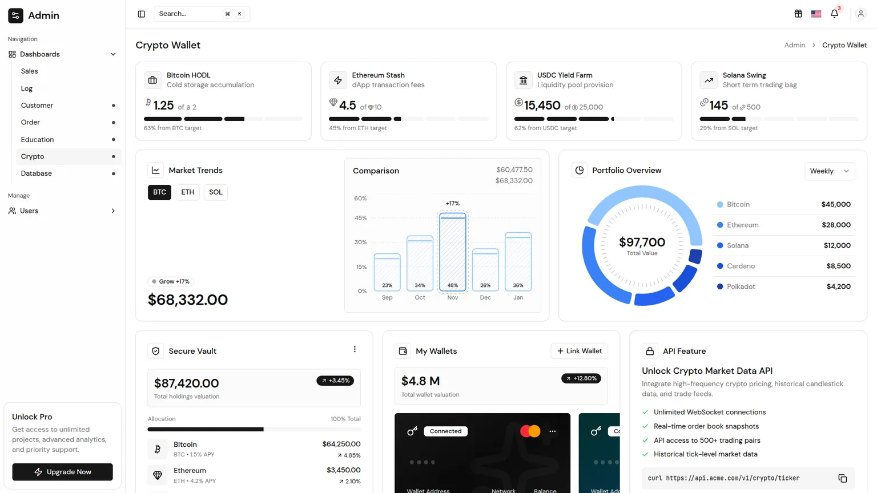Image resolution: width=877 pixels, height=493 pixels.
Task: Open the Weekly period dropdown
Action: 830,171
